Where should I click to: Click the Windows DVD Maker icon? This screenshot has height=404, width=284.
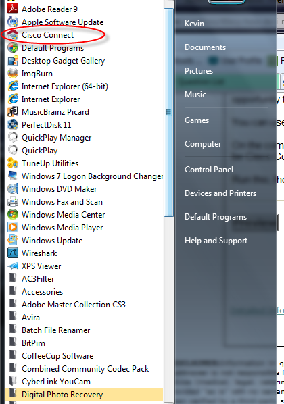(x=12, y=189)
